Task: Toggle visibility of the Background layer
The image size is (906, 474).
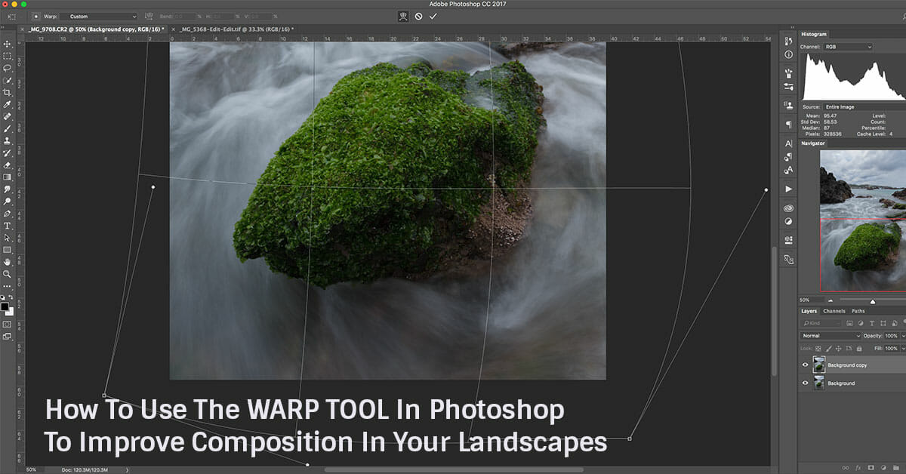Action: [805, 383]
